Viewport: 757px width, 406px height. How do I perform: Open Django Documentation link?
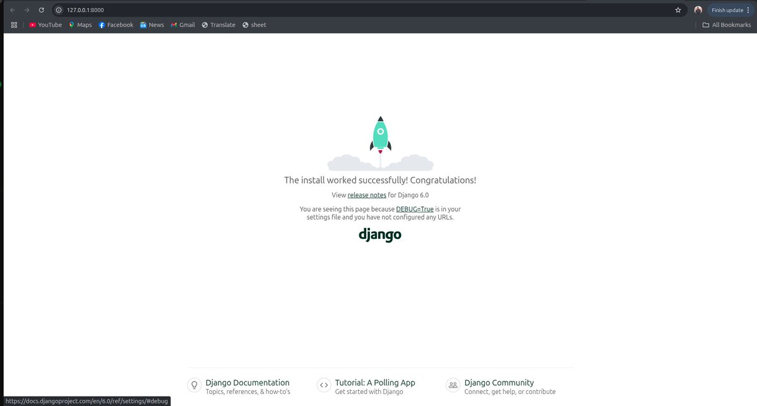pos(247,383)
